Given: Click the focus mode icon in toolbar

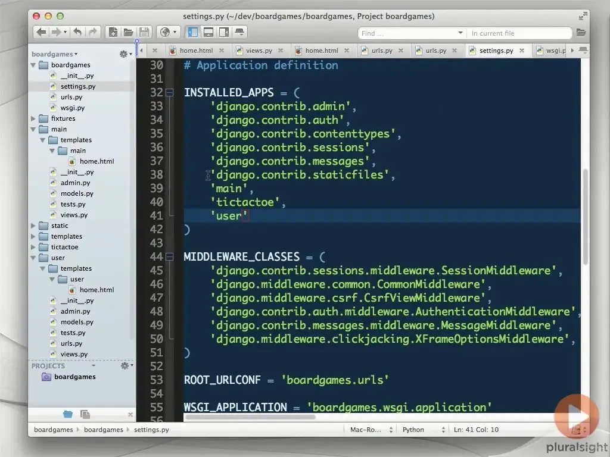Looking at the screenshot, I should pyautogui.click(x=239, y=32).
